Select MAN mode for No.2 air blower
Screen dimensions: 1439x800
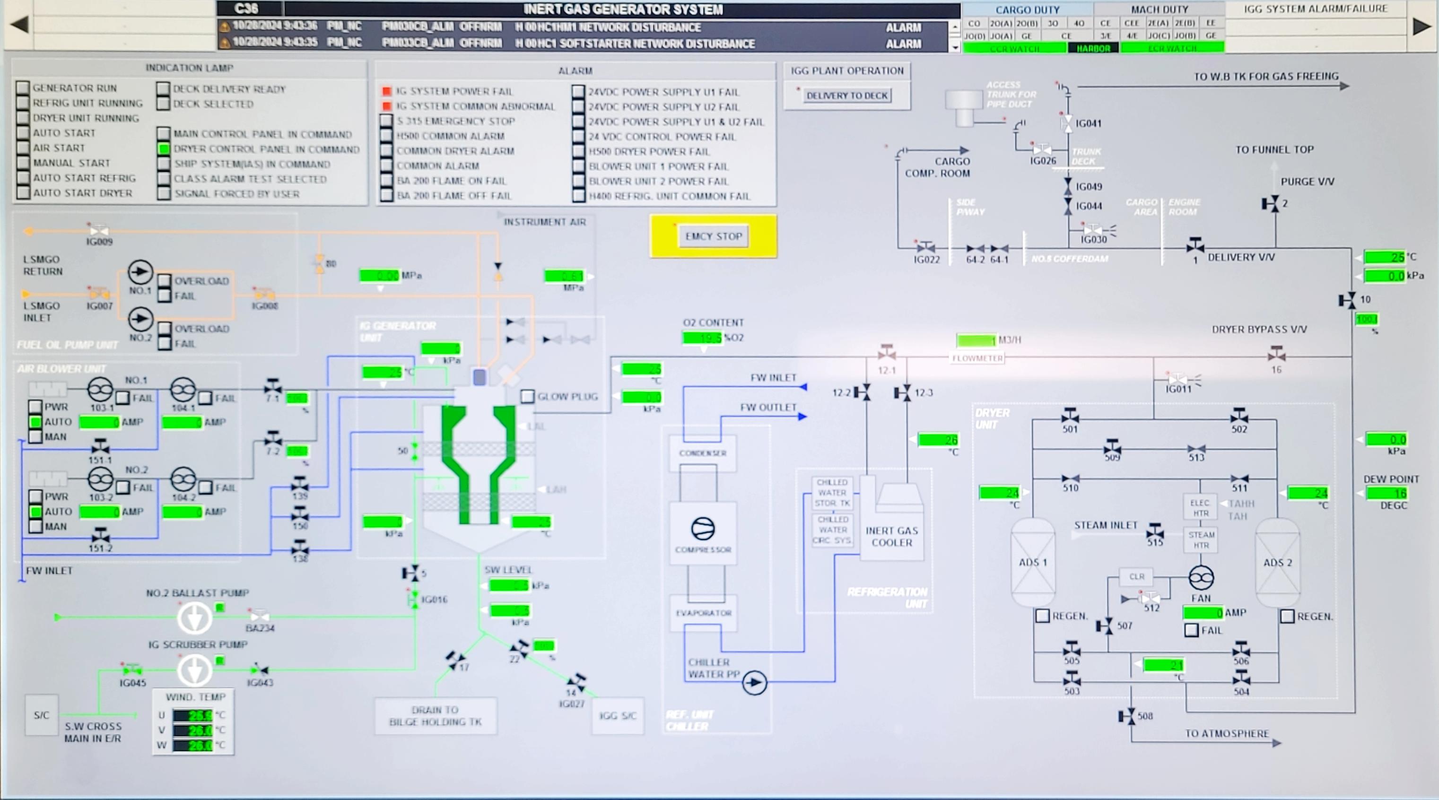pyautogui.click(x=35, y=526)
